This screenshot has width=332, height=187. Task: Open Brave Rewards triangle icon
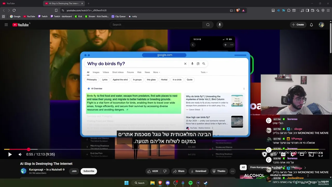pyautogui.click(x=243, y=10)
